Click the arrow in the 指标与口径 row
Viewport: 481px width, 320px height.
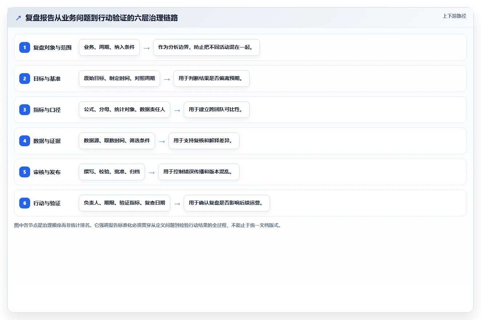[177, 110]
